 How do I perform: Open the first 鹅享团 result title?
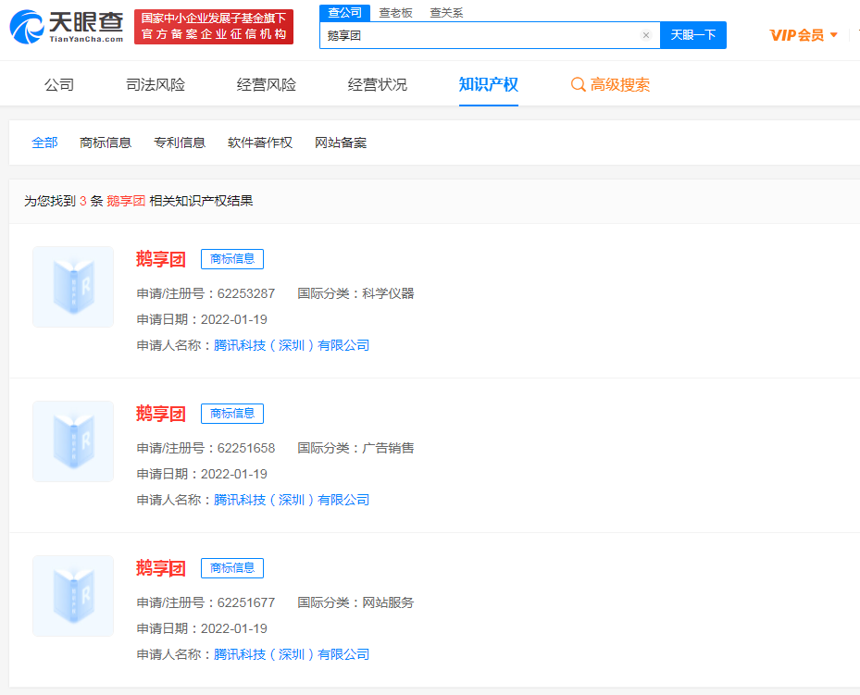pos(161,259)
